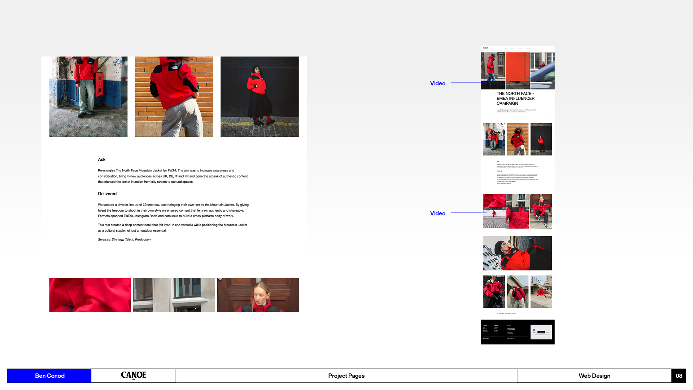Click the CANOE logo in footer bar
Viewport: 693px width, 390px height.
click(x=134, y=376)
